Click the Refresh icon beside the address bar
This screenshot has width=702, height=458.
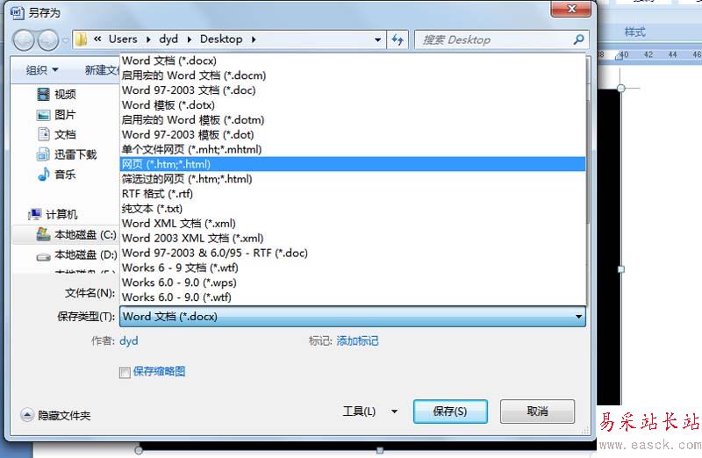coord(398,39)
